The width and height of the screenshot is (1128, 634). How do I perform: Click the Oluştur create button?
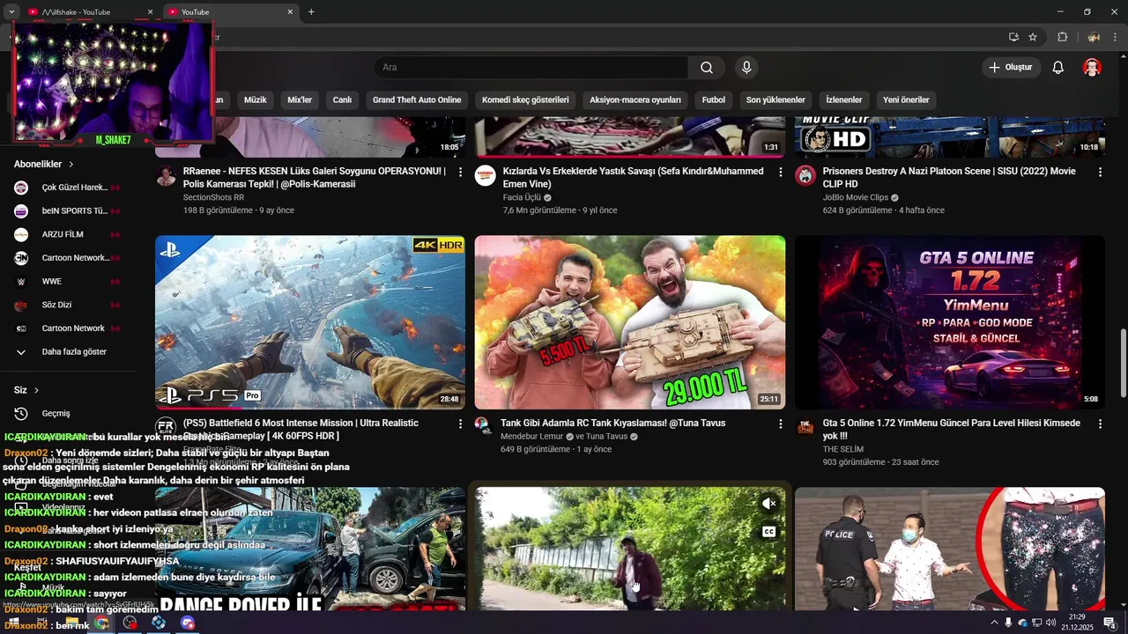(x=1011, y=68)
